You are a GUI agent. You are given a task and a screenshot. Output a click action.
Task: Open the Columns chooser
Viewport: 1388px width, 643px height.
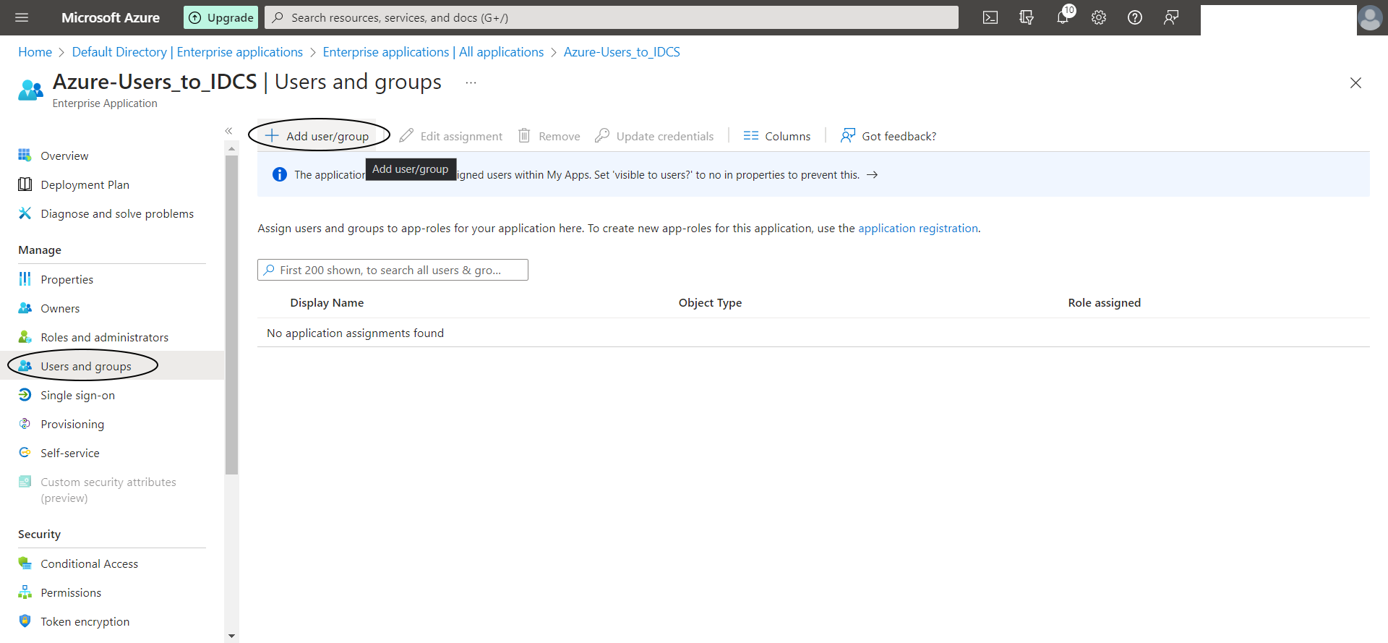point(777,136)
